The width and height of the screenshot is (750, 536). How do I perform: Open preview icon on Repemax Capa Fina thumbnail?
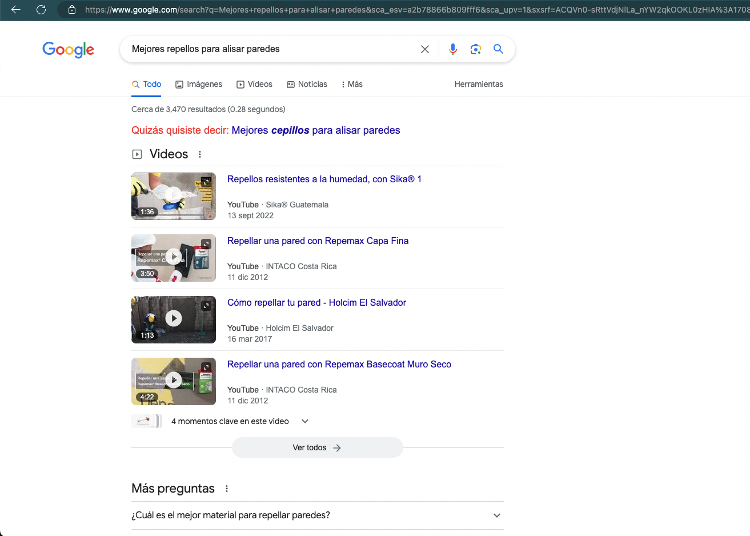tap(206, 244)
